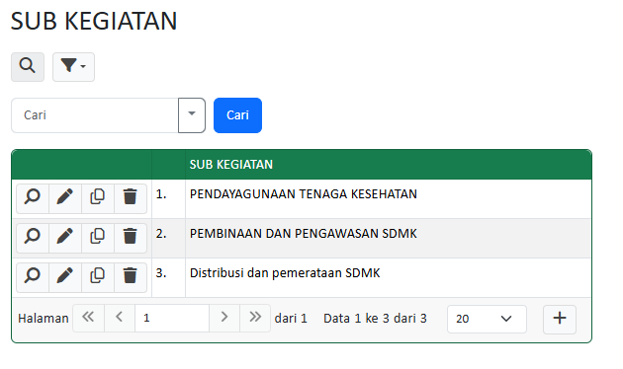Screen dimensions: 623x369
Task: Click the blue Cari button
Action: point(237,115)
